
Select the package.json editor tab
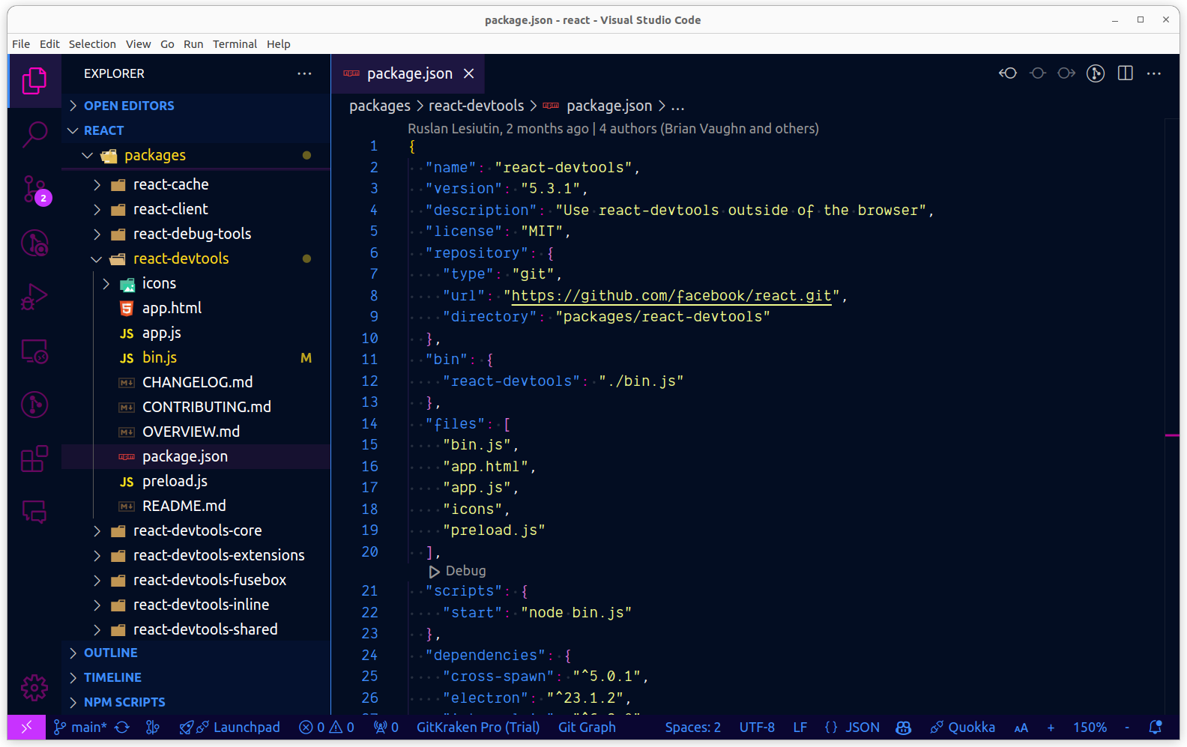pyautogui.click(x=408, y=73)
